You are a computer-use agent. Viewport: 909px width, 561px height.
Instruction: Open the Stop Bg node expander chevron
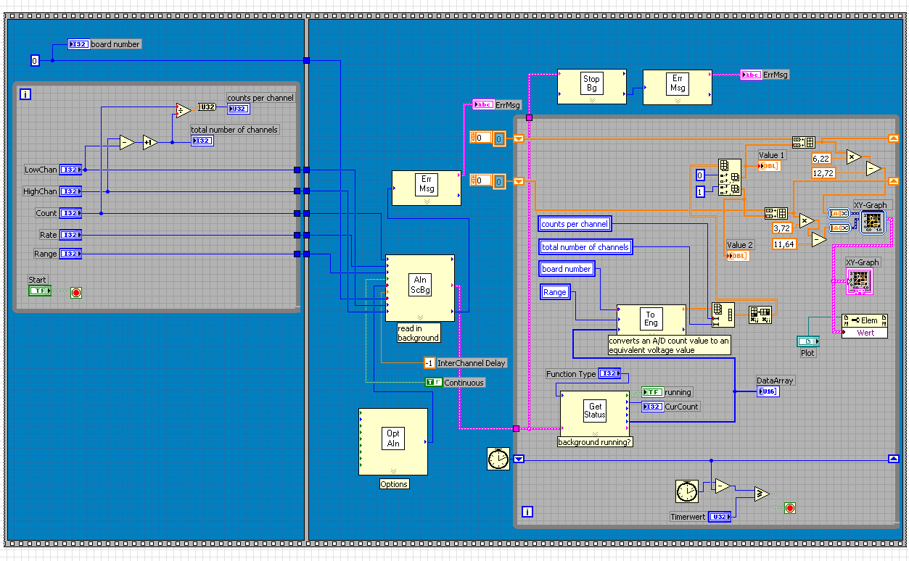click(x=591, y=101)
